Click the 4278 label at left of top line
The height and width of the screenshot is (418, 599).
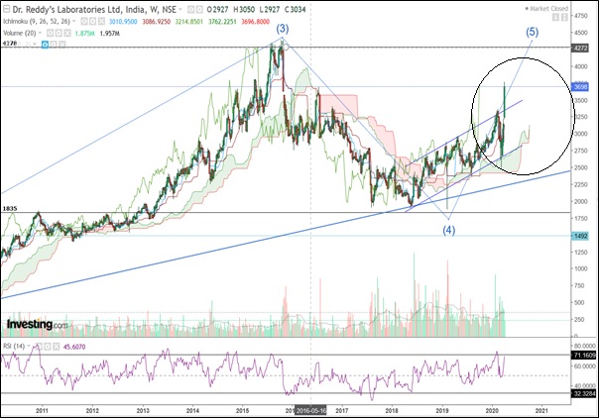[x=10, y=44]
